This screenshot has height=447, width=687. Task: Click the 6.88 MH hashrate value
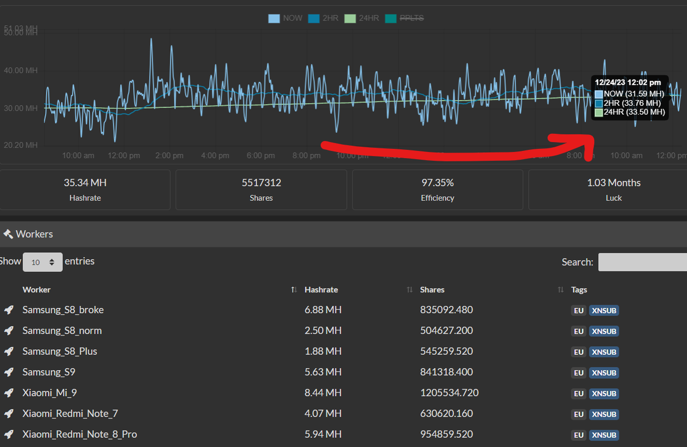pos(323,310)
